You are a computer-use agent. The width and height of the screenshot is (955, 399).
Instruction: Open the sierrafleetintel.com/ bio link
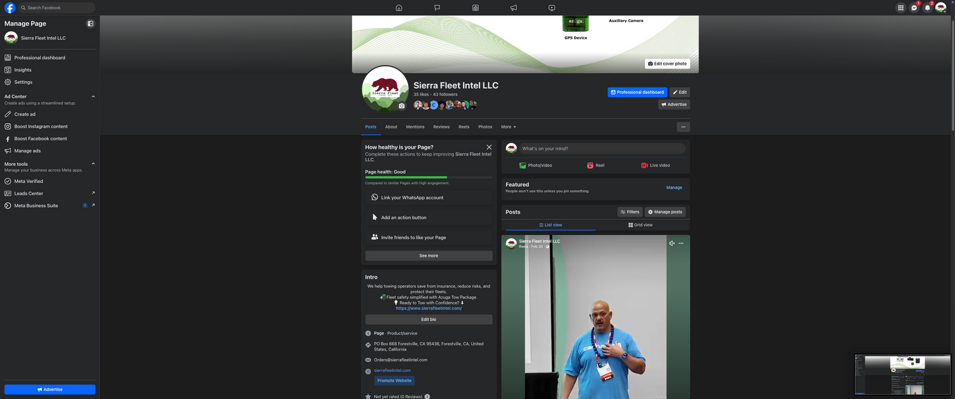pyautogui.click(x=428, y=308)
